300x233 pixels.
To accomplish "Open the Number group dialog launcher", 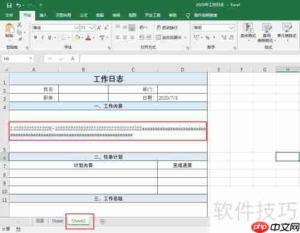I will (x=235, y=47).
